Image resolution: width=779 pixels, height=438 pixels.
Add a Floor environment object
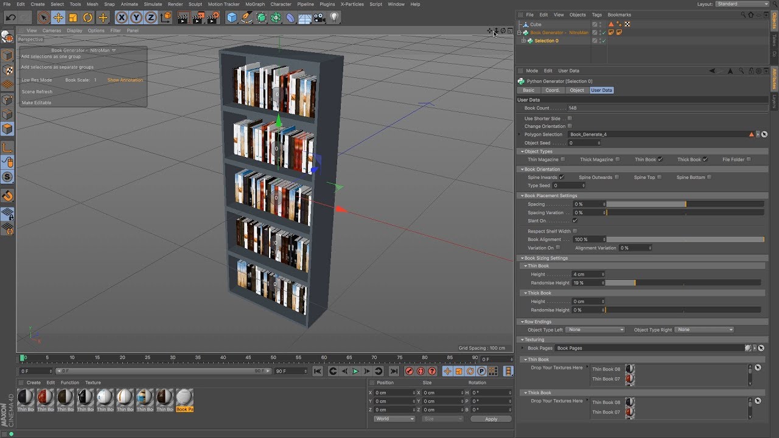(x=305, y=18)
